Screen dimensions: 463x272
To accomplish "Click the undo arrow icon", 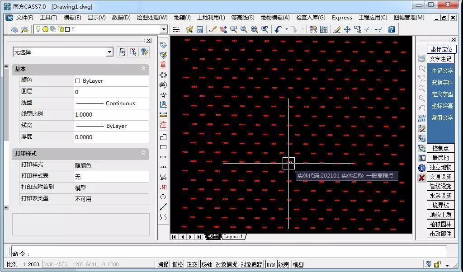I will [x=278, y=29].
